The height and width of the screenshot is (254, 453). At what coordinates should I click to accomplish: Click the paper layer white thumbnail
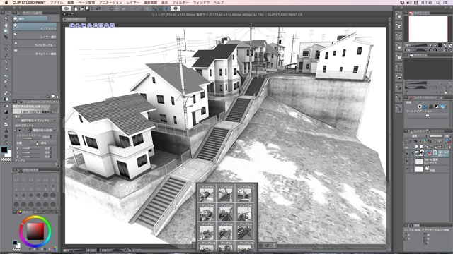point(419,169)
